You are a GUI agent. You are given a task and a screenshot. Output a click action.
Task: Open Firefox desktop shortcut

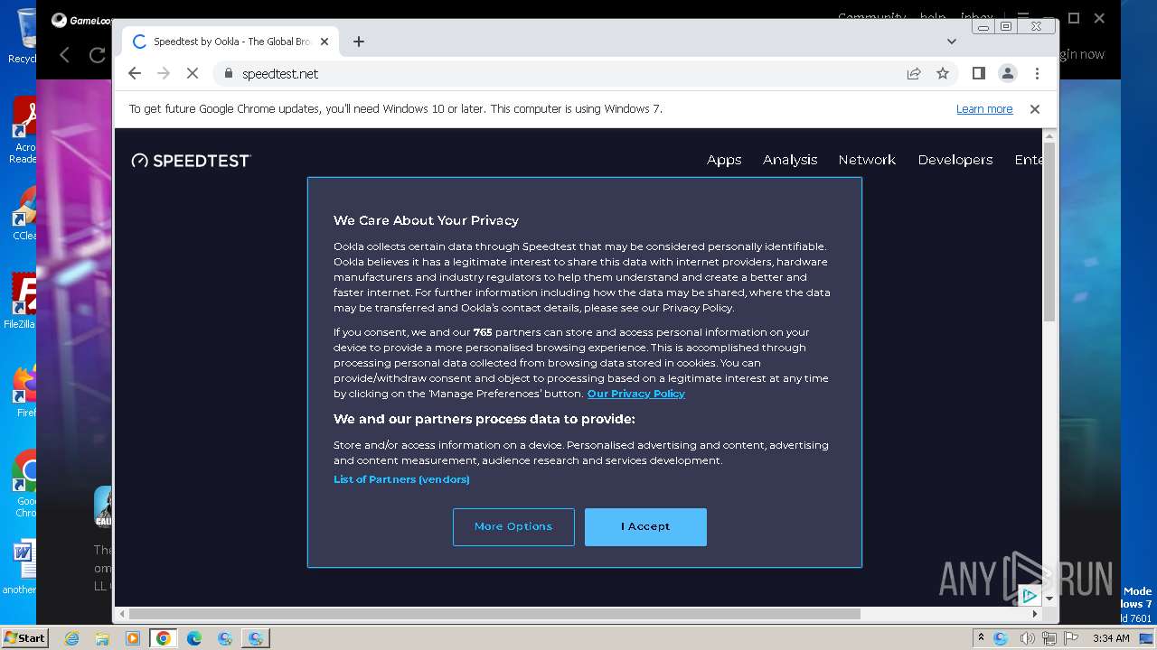[x=24, y=391]
